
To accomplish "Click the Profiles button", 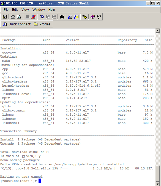I will click(x=42, y=24).
